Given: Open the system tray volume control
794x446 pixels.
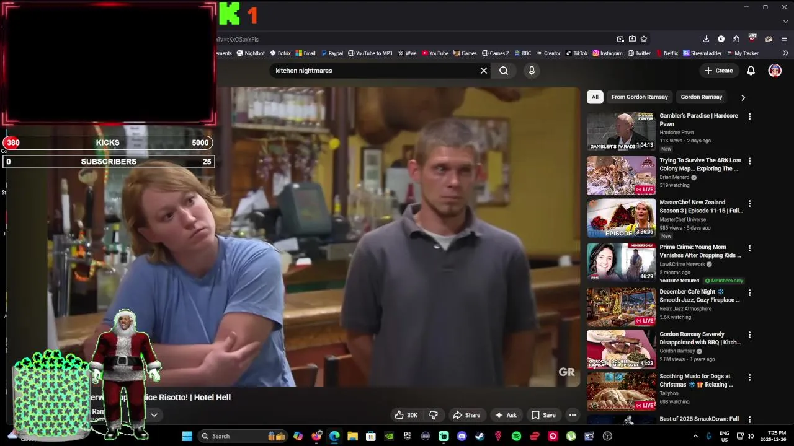Looking at the screenshot, I should coord(750,436).
